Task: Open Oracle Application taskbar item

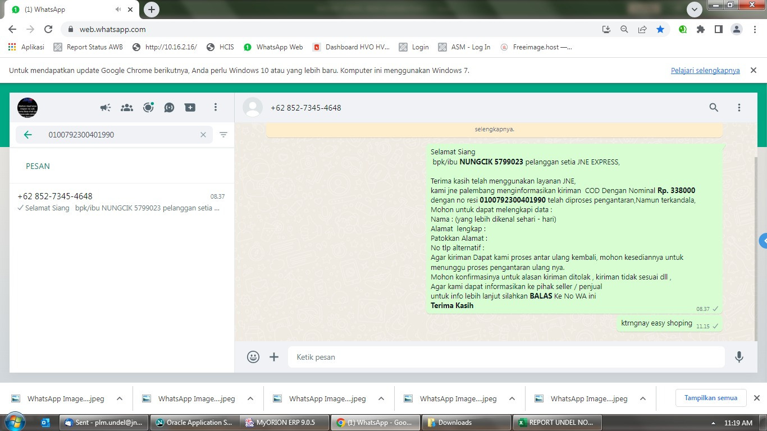Action: 195,423
